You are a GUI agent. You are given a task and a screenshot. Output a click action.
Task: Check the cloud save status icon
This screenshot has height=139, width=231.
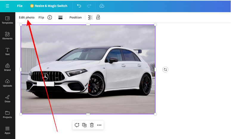102,6
